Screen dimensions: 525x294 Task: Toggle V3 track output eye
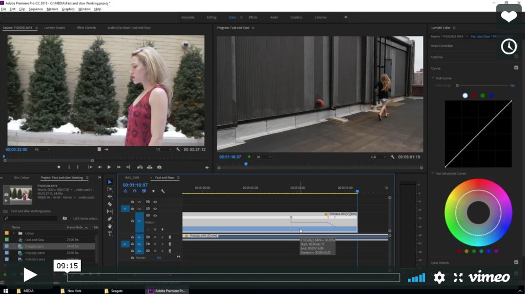tap(155, 202)
